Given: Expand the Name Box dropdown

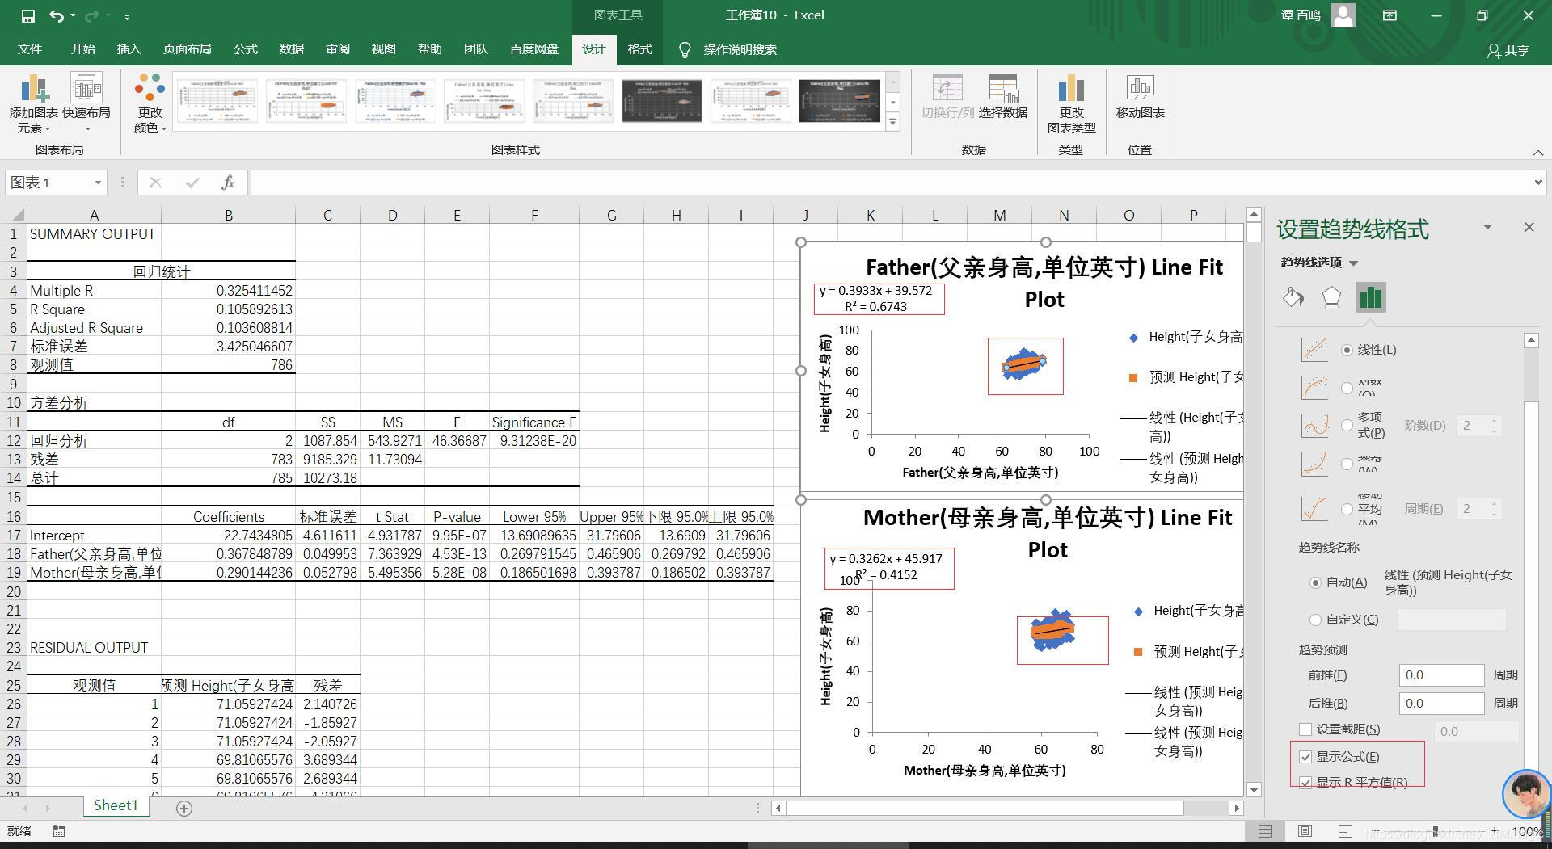Looking at the screenshot, I should pos(98,183).
